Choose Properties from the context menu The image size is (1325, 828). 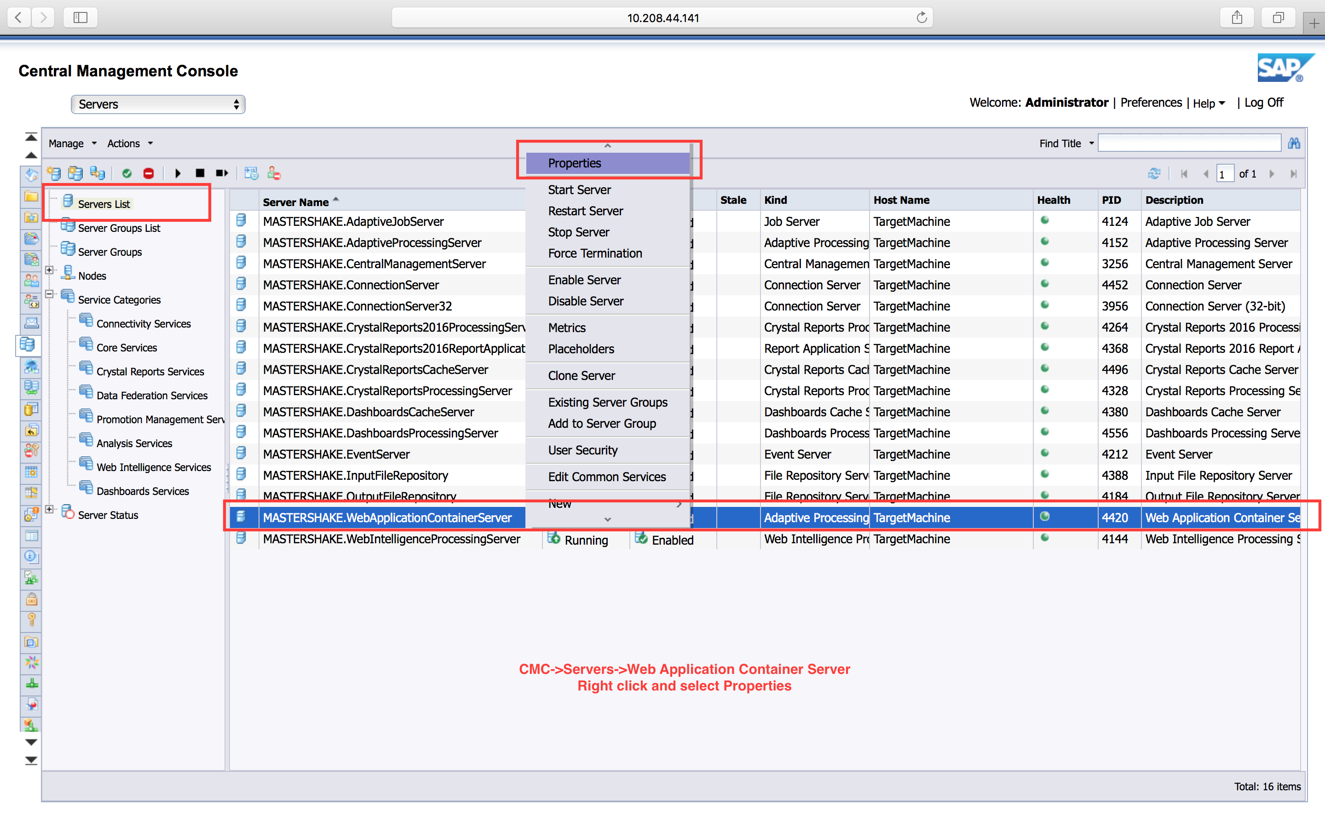574,163
